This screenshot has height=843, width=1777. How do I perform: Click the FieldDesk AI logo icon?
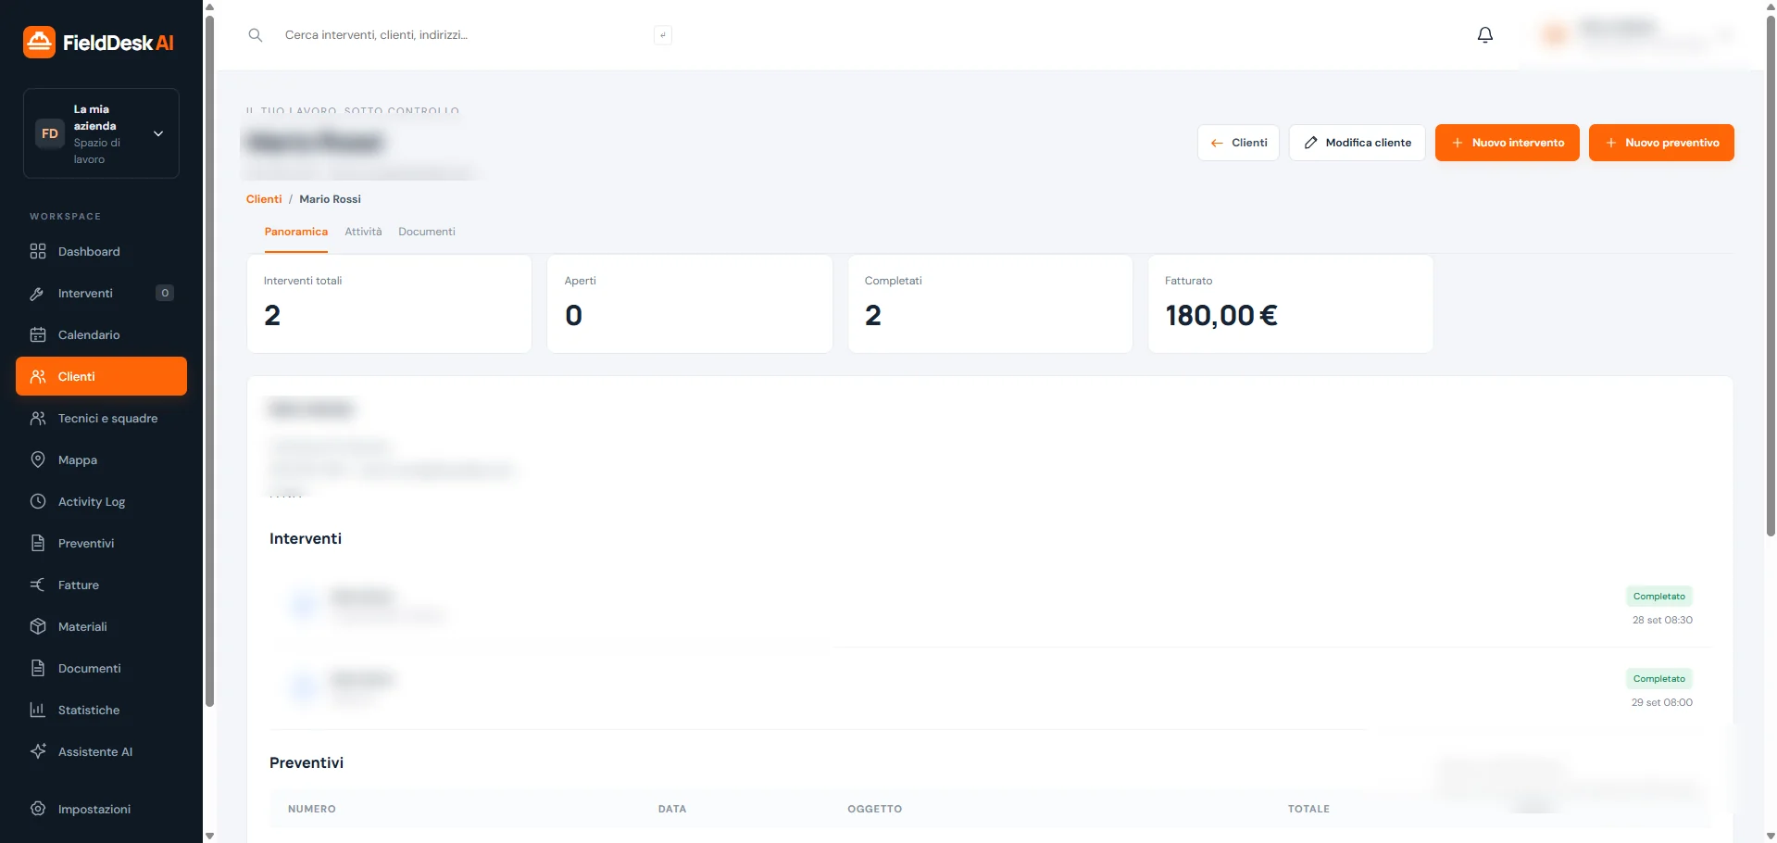tap(39, 42)
